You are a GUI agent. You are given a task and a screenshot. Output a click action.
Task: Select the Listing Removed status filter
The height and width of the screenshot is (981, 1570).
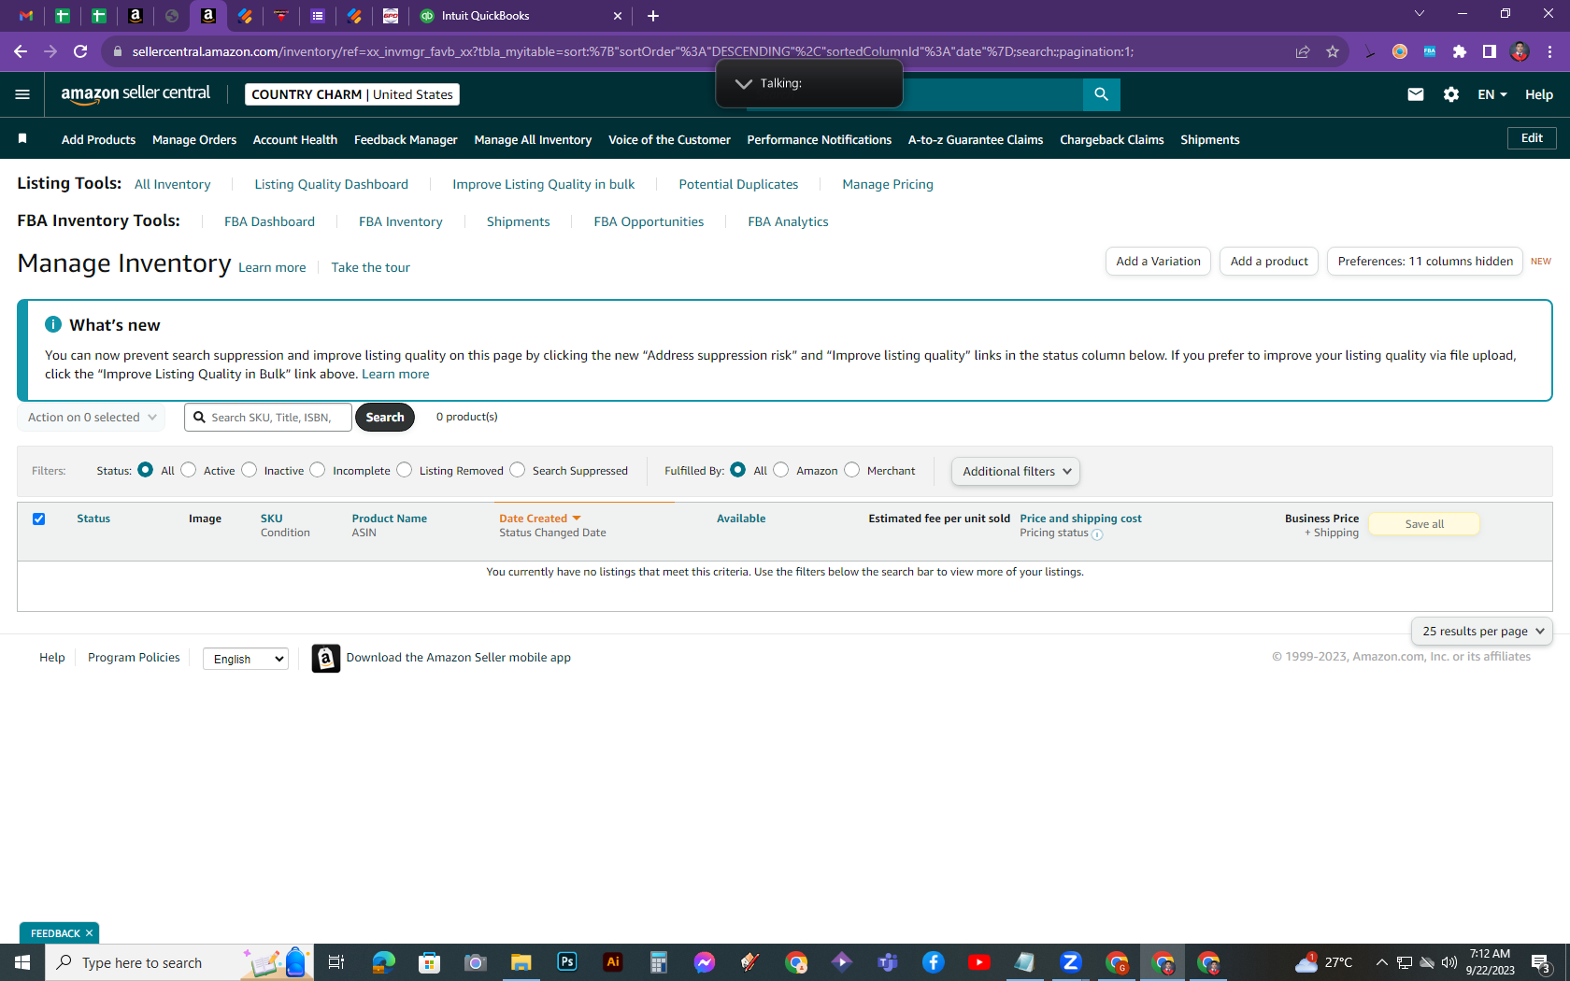405,470
